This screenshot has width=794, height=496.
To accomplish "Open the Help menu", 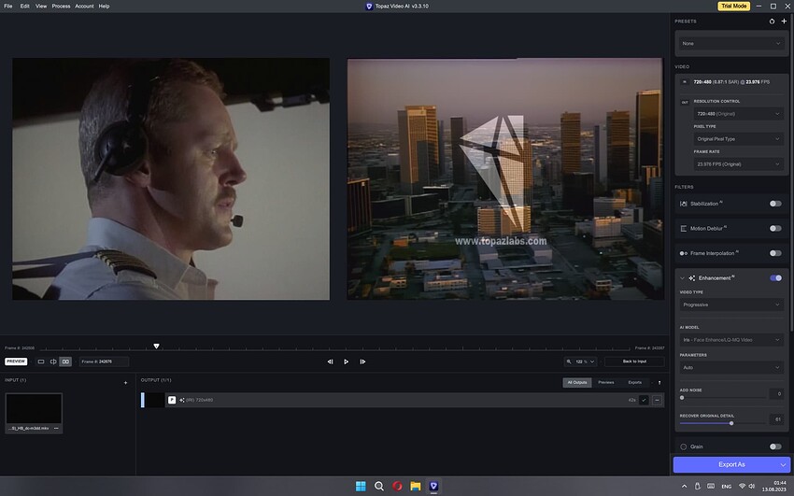I will pos(104,7).
